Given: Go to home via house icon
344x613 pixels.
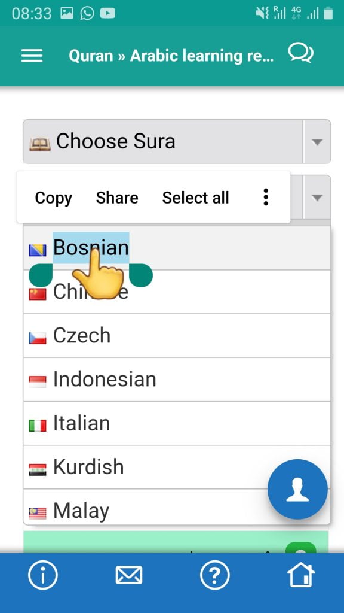Looking at the screenshot, I should coord(301,575).
